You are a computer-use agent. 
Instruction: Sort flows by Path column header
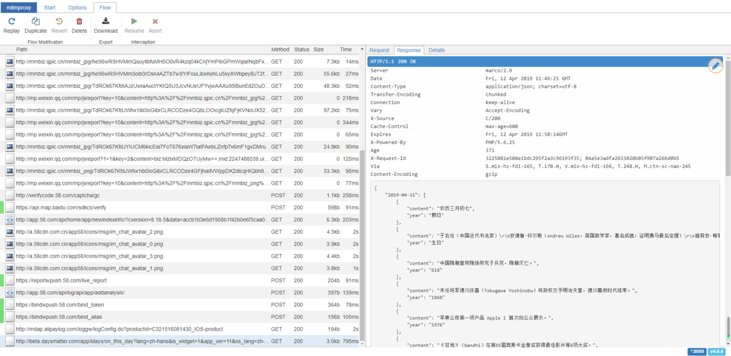(22, 49)
